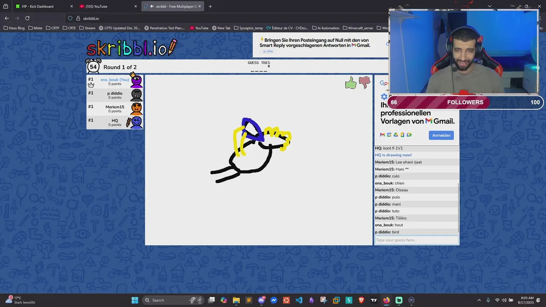
Task: Open Windows Start menu
Action: [135, 300]
